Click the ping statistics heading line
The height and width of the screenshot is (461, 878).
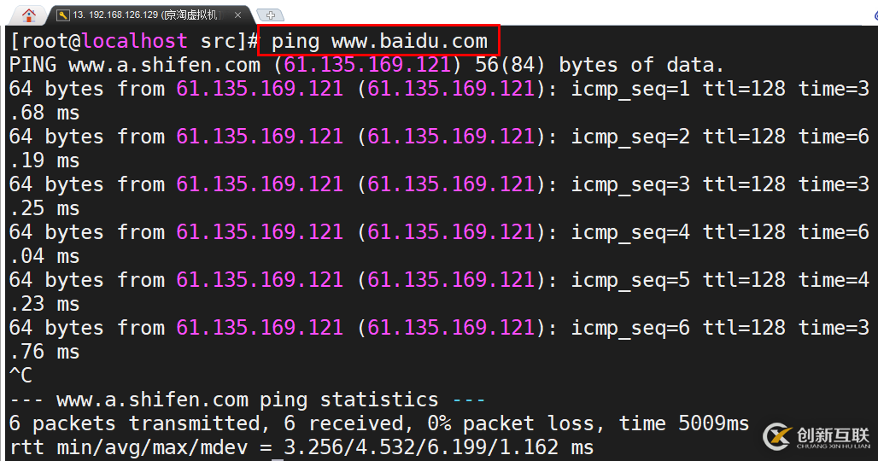pos(247,400)
